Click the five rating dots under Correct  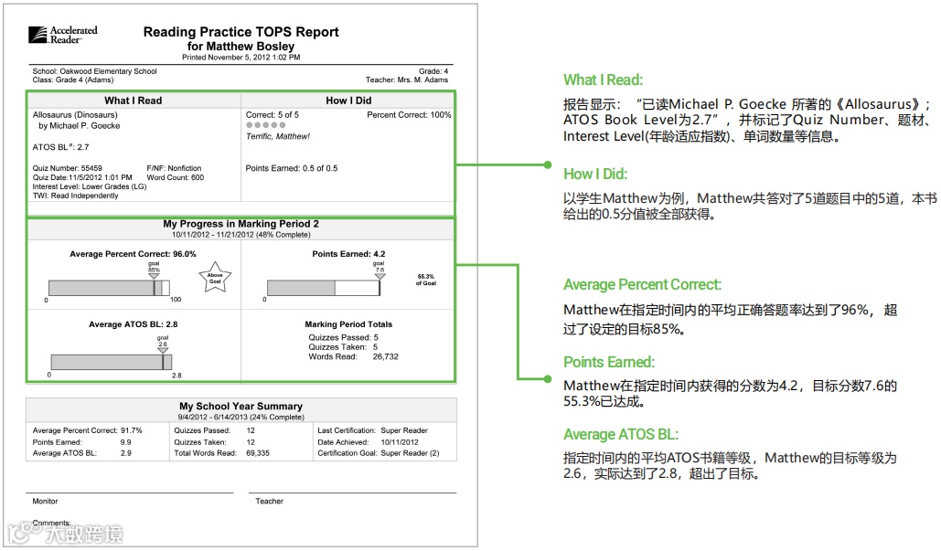(x=265, y=125)
